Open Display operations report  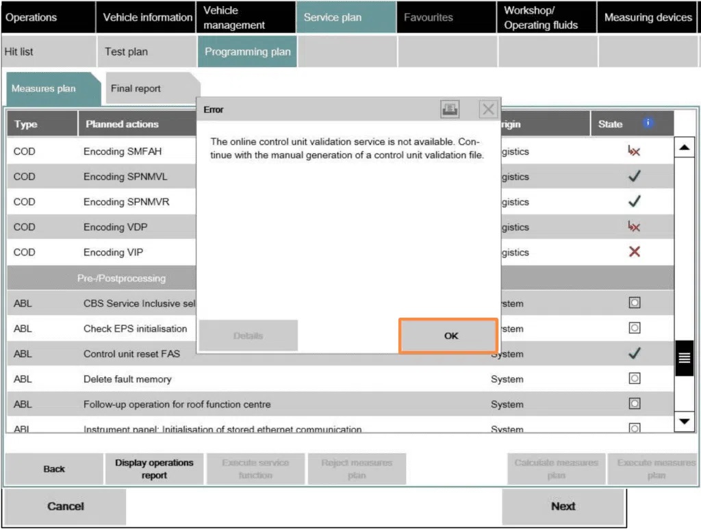click(x=154, y=468)
